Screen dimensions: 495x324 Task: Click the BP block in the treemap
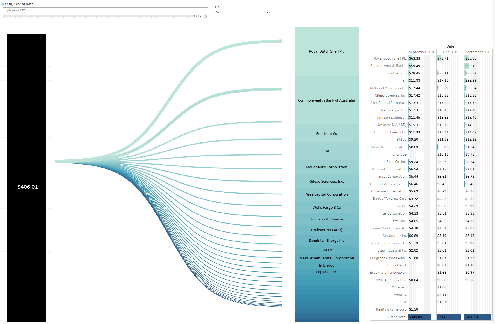[x=327, y=151]
